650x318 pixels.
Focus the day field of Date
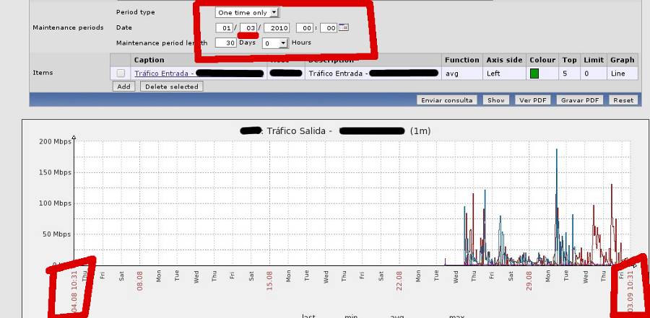[x=224, y=28]
